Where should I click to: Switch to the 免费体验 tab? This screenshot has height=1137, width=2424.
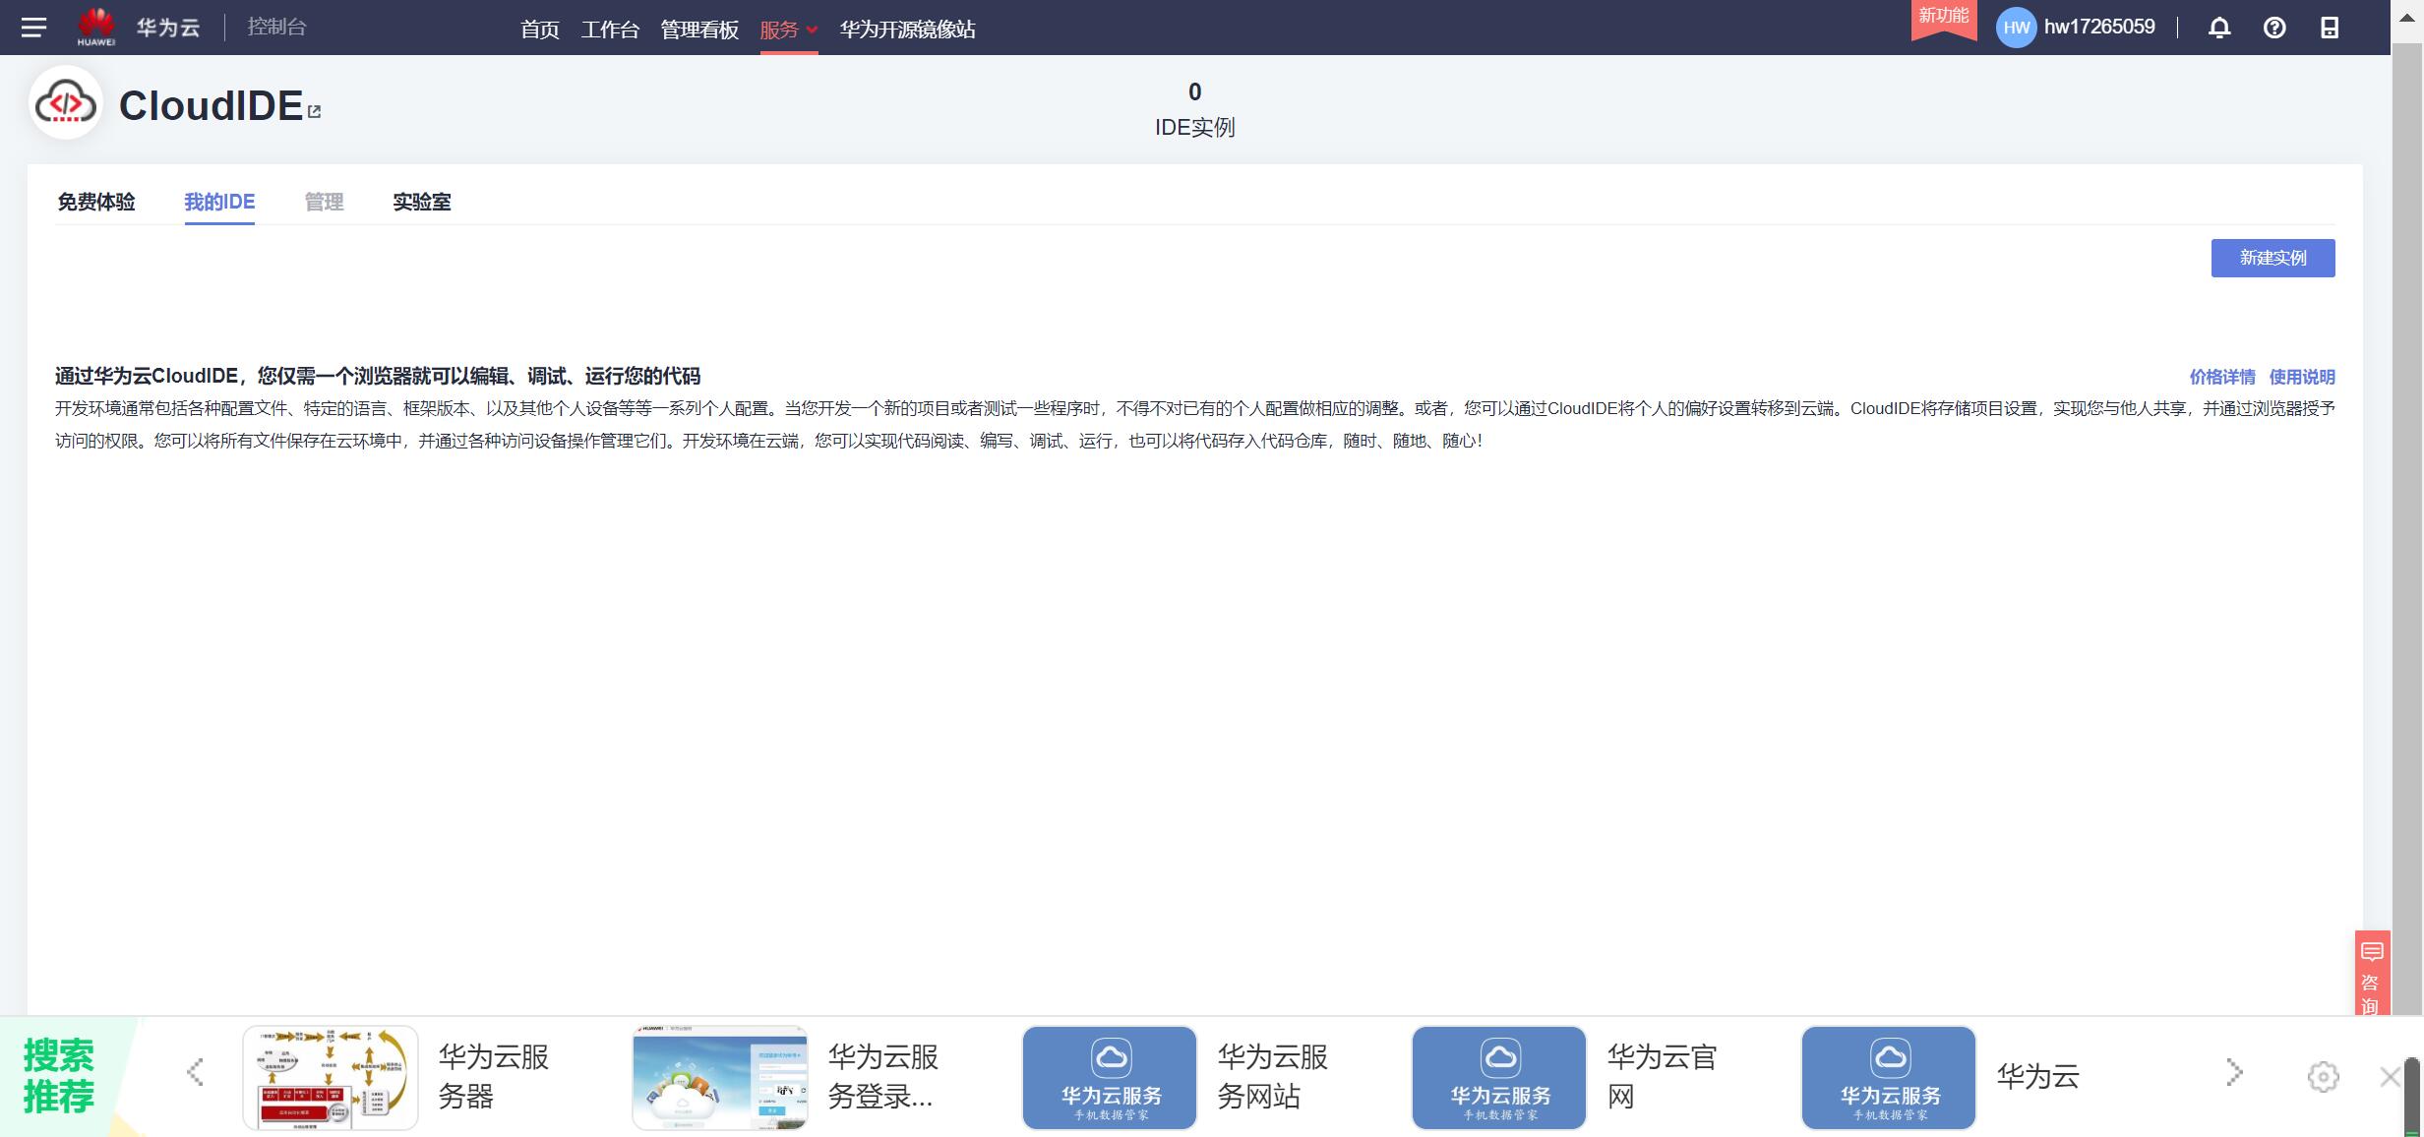(x=96, y=202)
